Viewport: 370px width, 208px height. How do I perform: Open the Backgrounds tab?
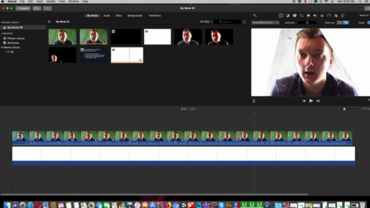(x=135, y=16)
